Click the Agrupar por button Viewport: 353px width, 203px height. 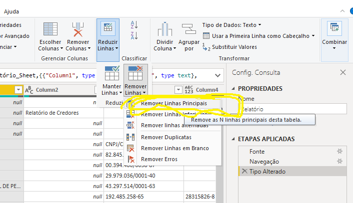pyautogui.click(x=189, y=36)
